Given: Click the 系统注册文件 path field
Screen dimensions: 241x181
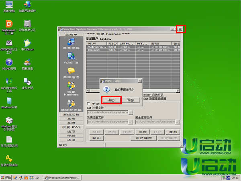Looking at the screenshot, I should point(108,122).
